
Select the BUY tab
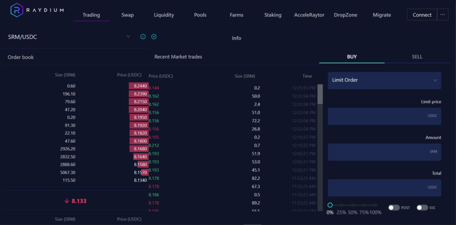pos(352,57)
